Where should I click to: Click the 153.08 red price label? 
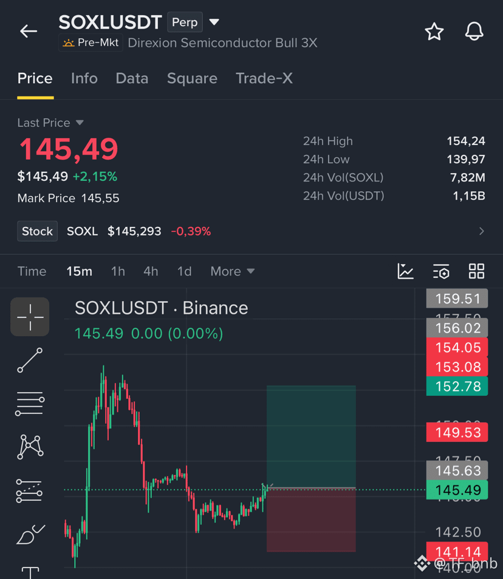457,367
